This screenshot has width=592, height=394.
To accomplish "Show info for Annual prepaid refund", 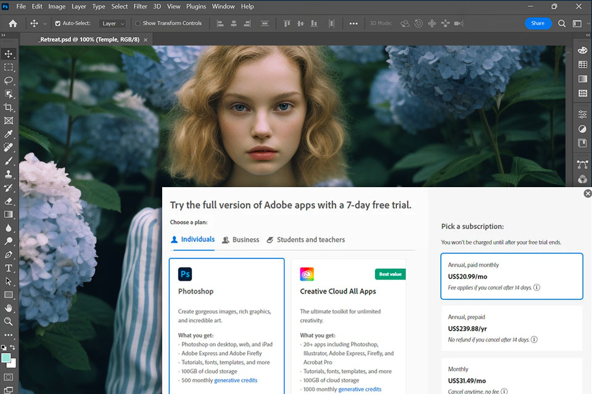I will 534,339.
